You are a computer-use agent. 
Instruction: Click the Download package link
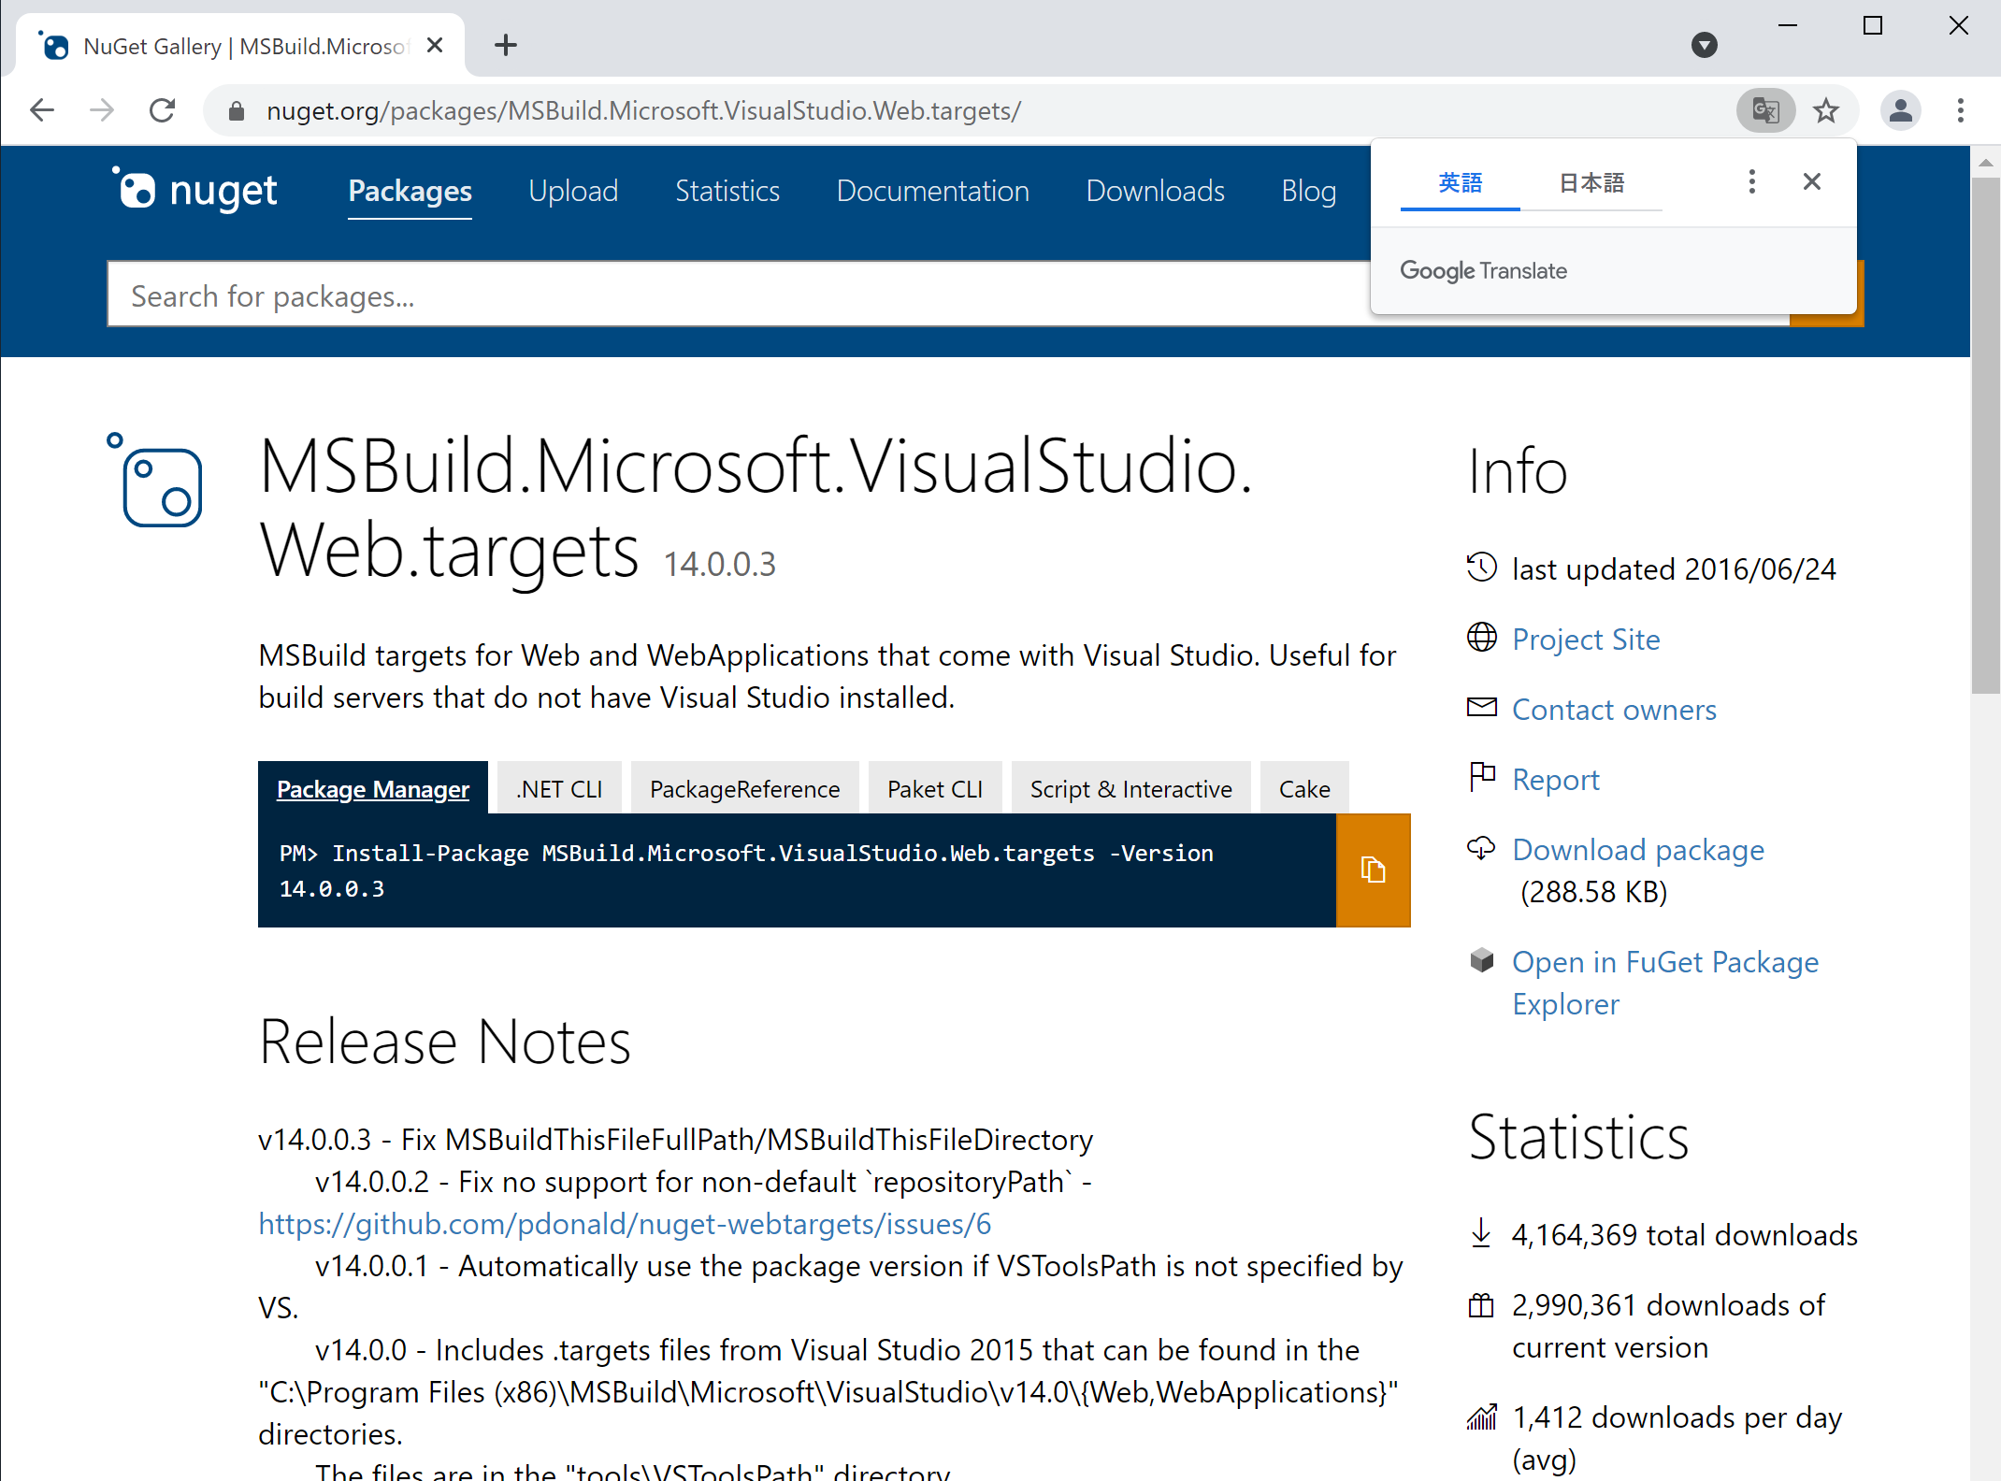coord(1638,850)
